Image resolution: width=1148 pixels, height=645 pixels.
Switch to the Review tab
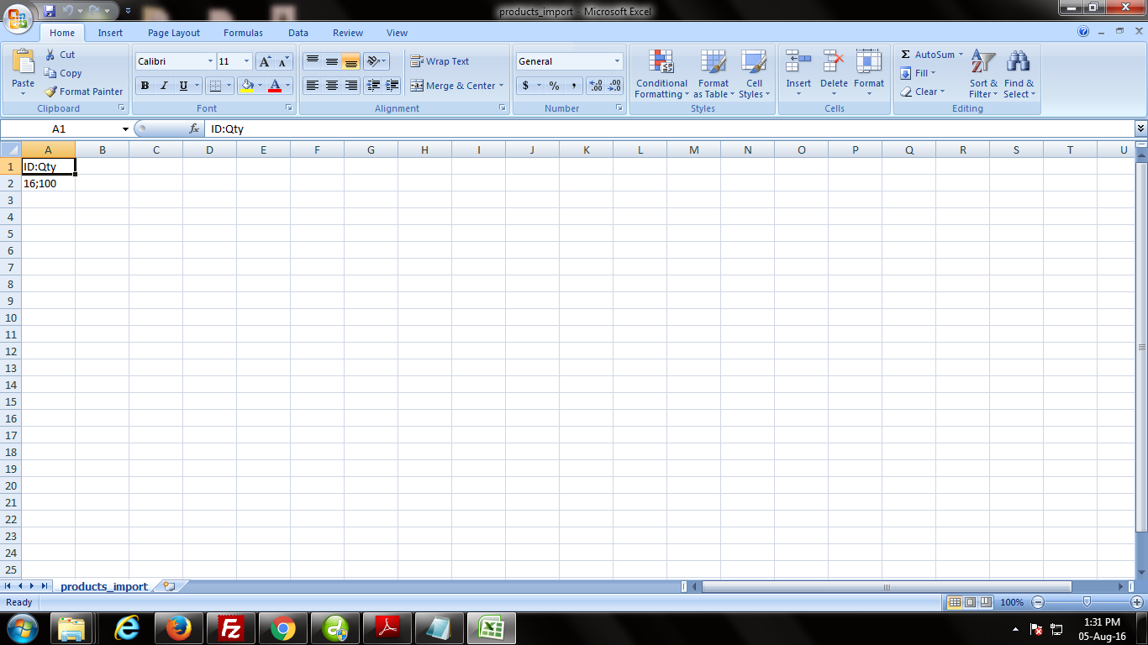pos(348,33)
